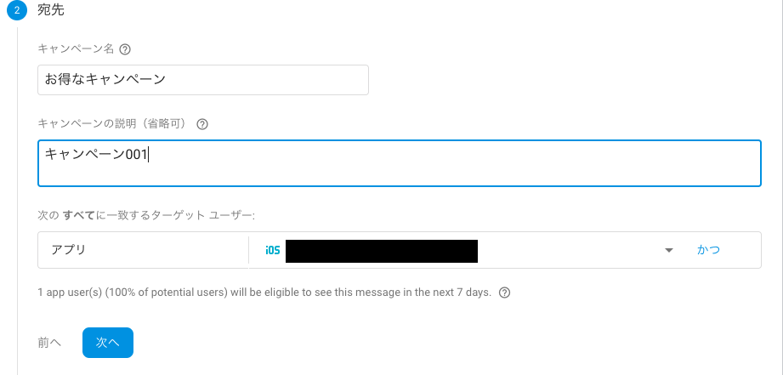Click the help icon after eligible users text
Viewport: 783px width, 375px height.
505,293
